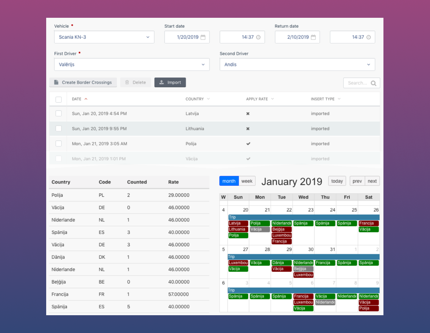Click the return time clock icon
The height and width of the screenshot is (333, 430).
368,37
